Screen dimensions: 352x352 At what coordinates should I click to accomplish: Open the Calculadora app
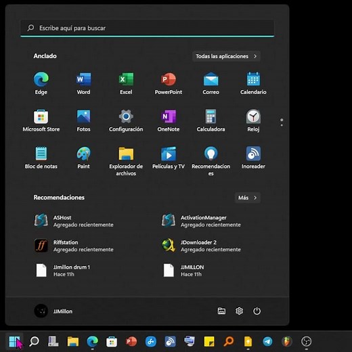211,120
